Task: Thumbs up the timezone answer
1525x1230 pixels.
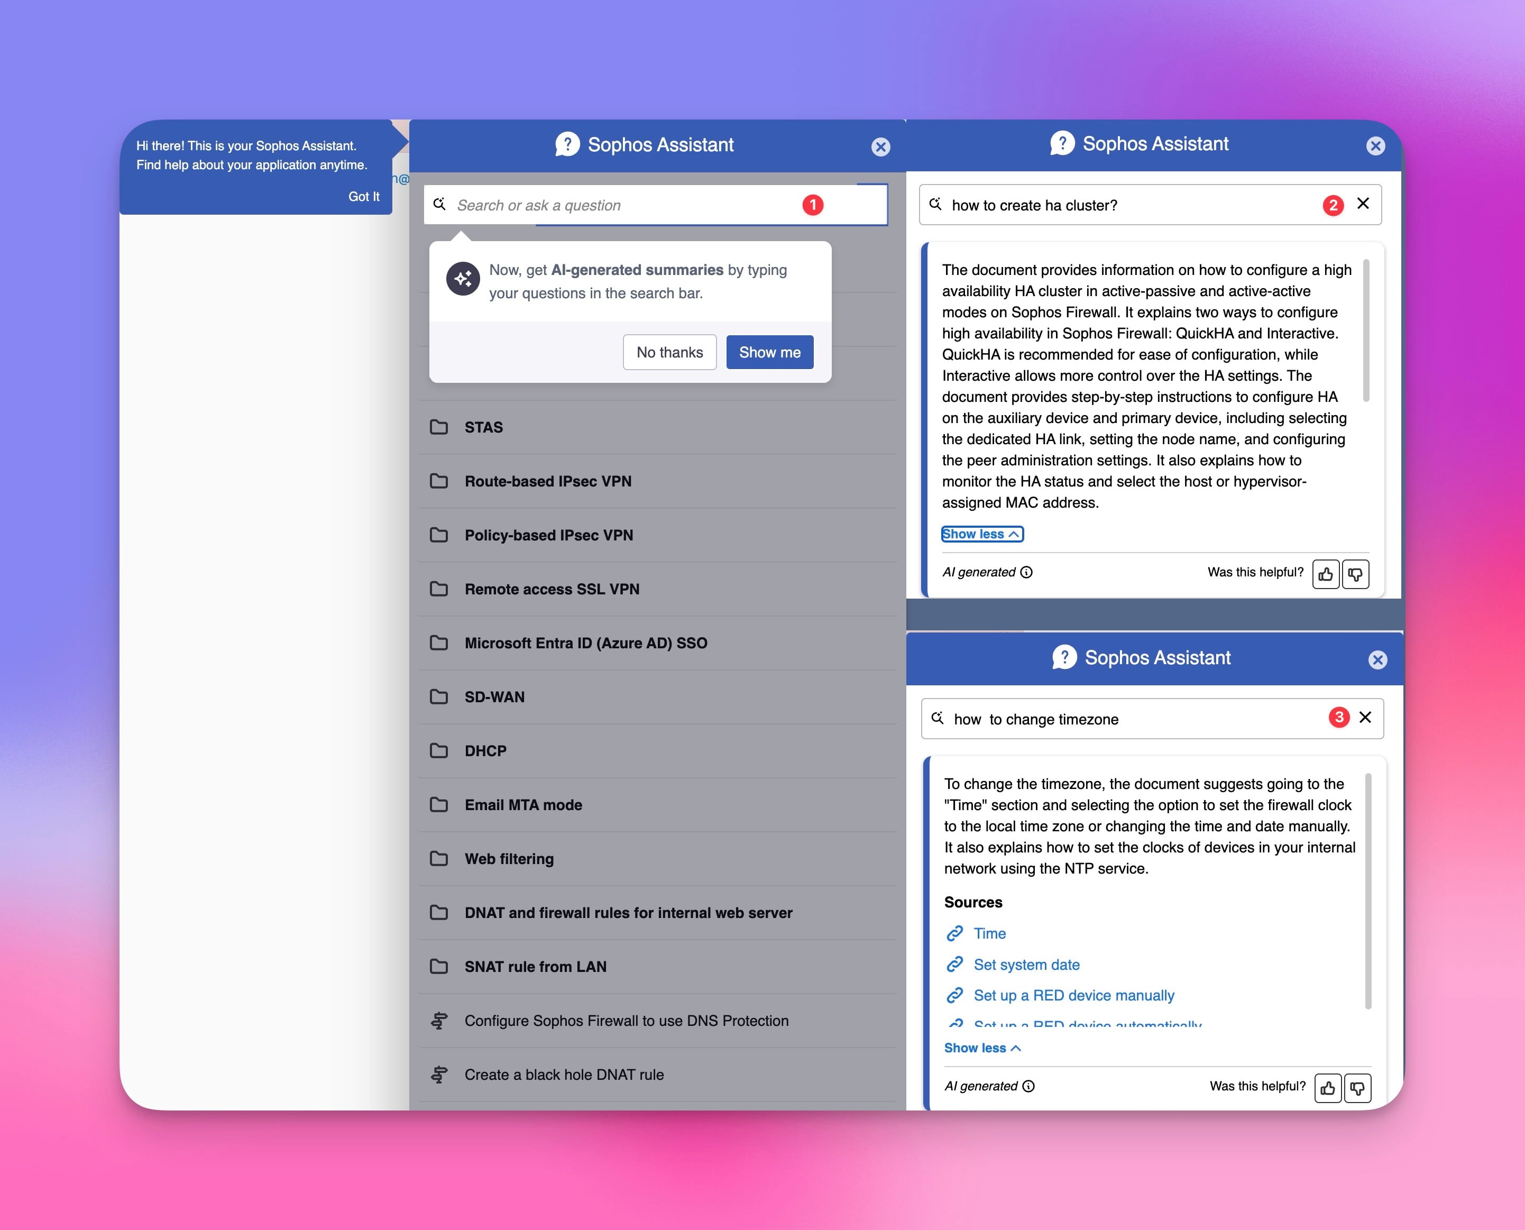Action: tap(1327, 1088)
